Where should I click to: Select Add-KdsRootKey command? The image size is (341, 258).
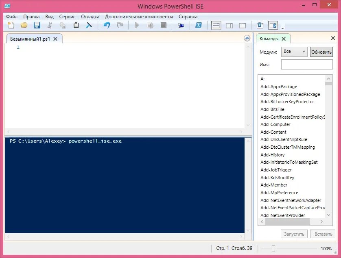pyautogui.click(x=277, y=178)
